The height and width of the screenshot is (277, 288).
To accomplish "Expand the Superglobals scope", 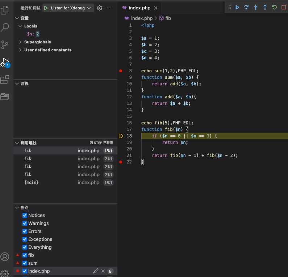I will (x=20, y=42).
